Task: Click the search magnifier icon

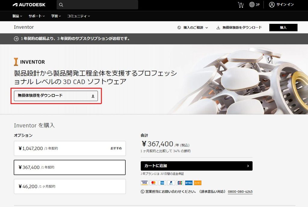Action: click(61, 5)
